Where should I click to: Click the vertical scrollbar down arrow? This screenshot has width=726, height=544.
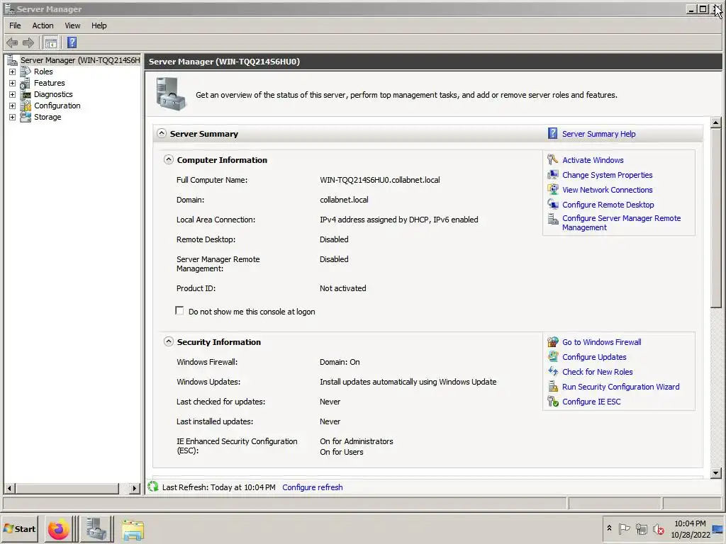[x=716, y=472]
